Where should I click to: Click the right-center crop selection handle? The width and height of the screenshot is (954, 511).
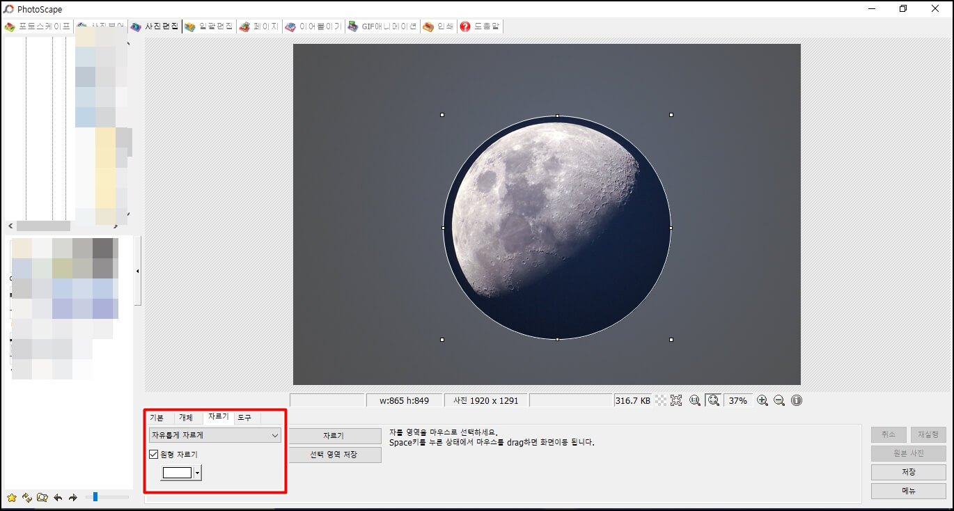671,228
